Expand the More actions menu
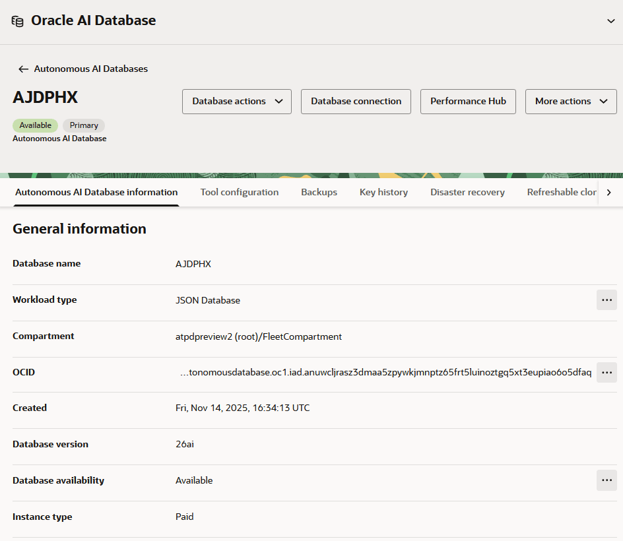 [x=570, y=102]
